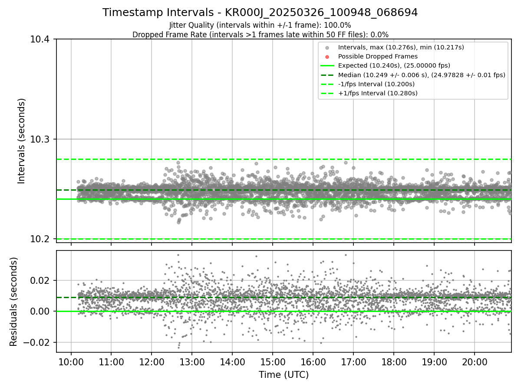The width and height of the screenshot is (521, 390).
Task: Click the 11:00 time tick label
Action: click(111, 361)
